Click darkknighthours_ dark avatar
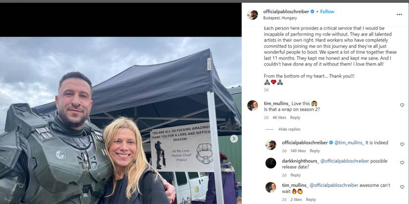Viewport: 409px width, 204px height. [x=271, y=163]
